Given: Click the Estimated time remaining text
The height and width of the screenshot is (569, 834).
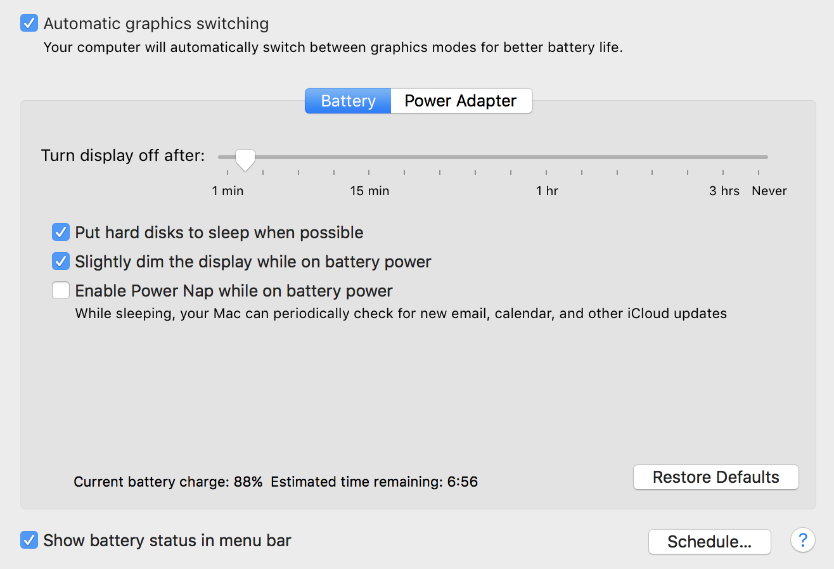Looking at the screenshot, I should (x=375, y=482).
